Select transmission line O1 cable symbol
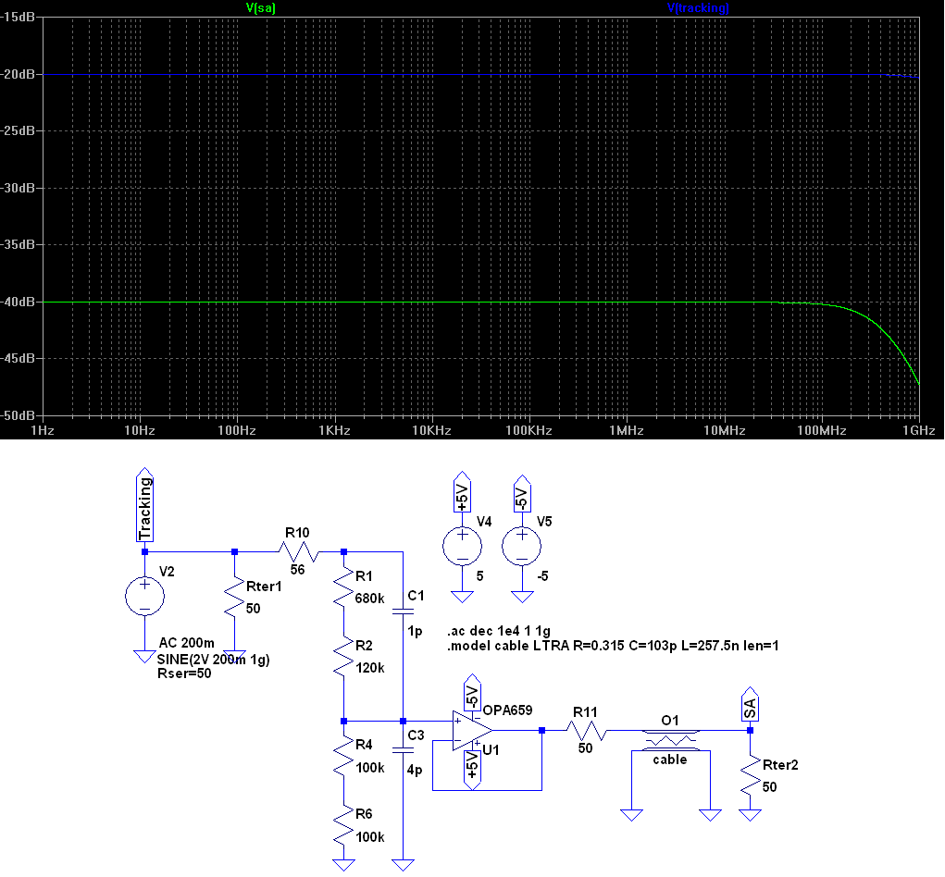This screenshot has height=877, width=945. pos(671,740)
